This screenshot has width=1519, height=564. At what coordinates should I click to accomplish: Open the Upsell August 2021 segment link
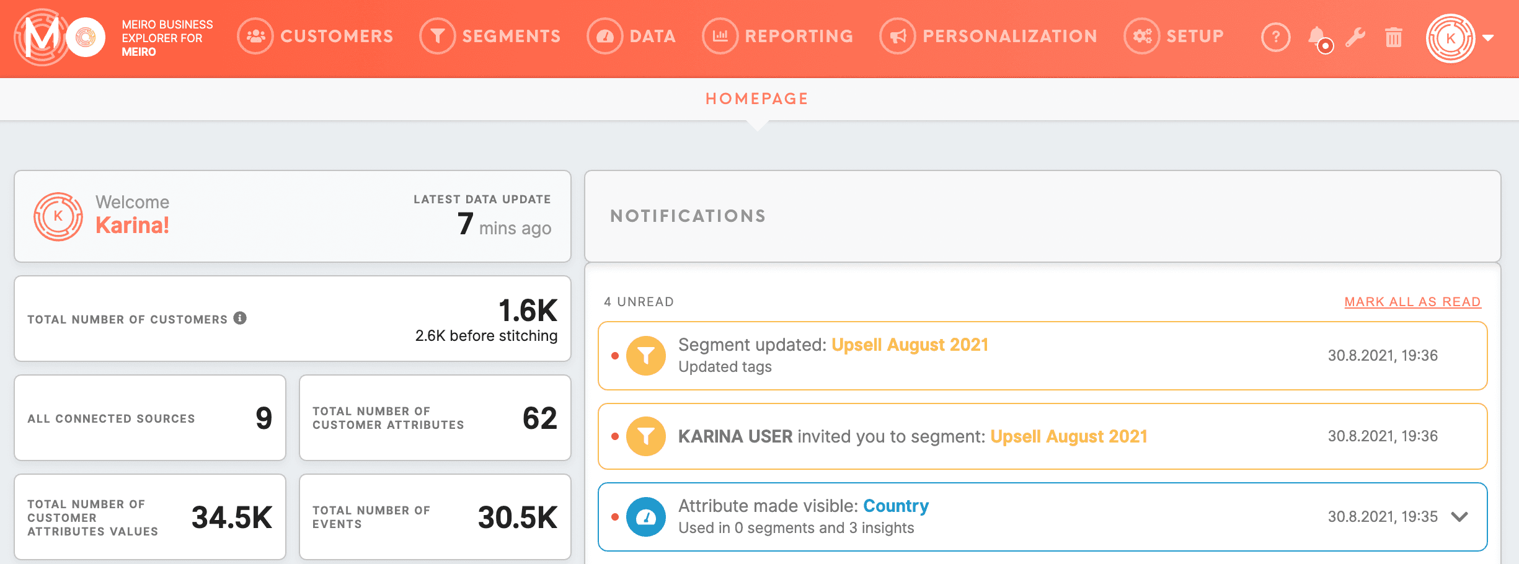coord(911,345)
